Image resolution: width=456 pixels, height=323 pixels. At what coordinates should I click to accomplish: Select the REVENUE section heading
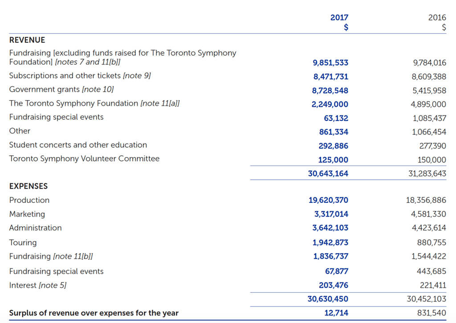[x=27, y=40]
